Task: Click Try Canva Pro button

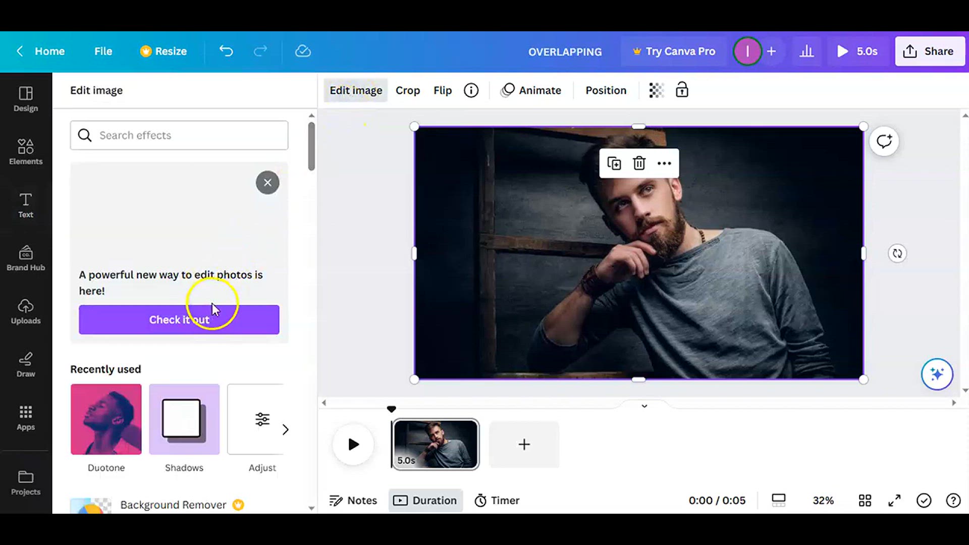Action: pyautogui.click(x=674, y=51)
